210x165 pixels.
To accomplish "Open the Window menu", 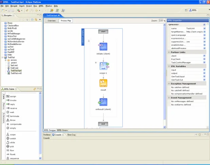I will (49, 6).
